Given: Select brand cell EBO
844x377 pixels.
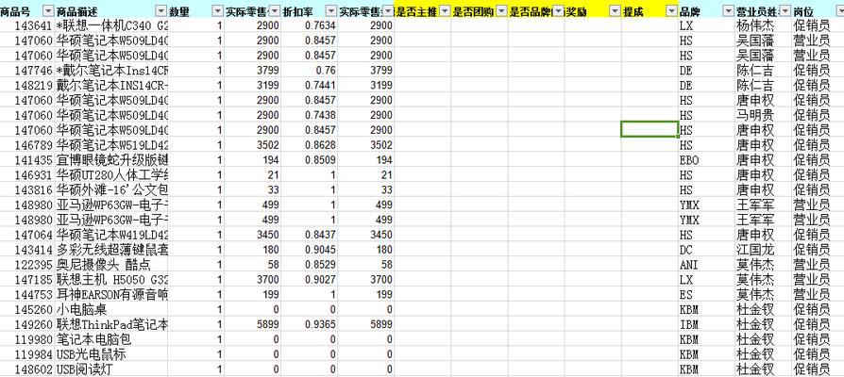Looking at the screenshot, I should [x=706, y=160].
